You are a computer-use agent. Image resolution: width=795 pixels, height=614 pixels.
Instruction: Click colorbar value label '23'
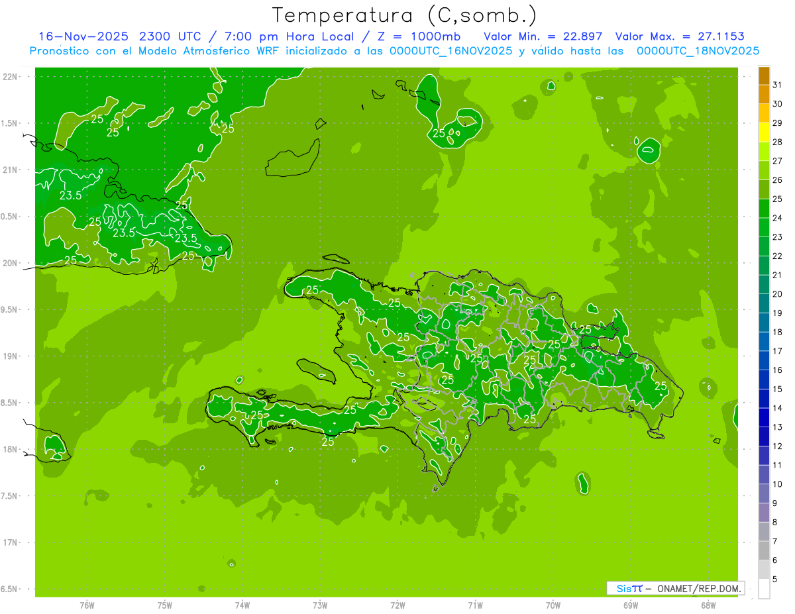click(778, 237)
